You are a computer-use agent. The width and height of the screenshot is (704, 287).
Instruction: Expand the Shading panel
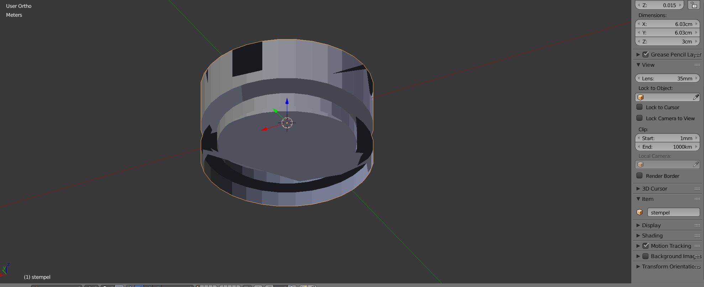[638, 235]
